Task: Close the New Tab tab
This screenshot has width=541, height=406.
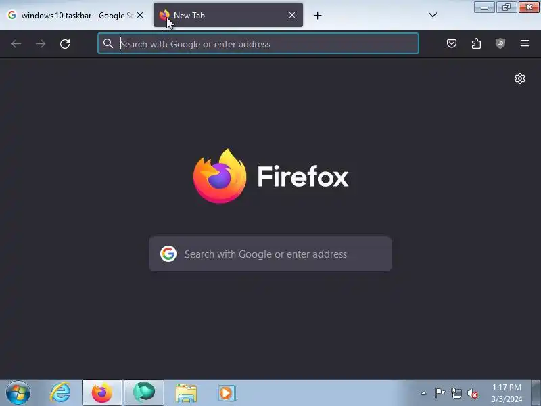Action: (x=292, y=15)
